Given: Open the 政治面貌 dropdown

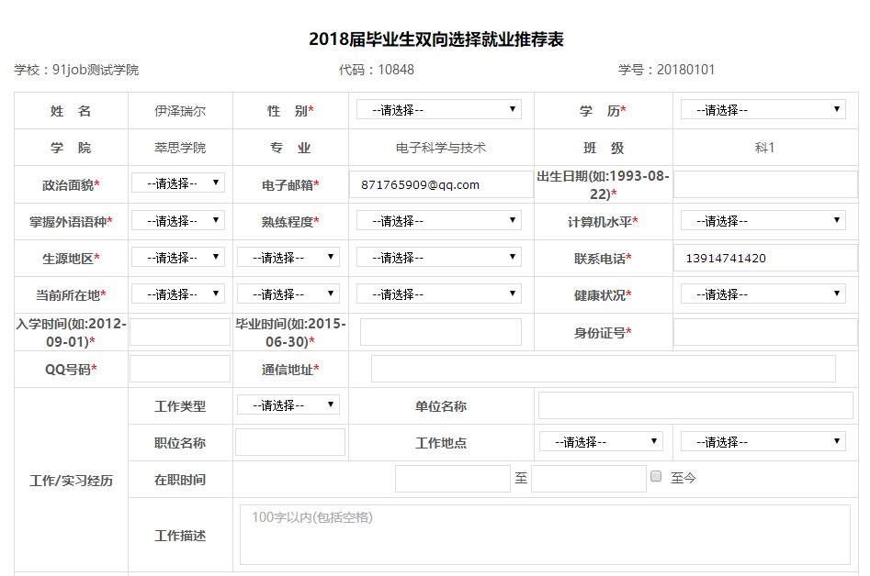Looking at the screenshot, I should tap(178, 183).
